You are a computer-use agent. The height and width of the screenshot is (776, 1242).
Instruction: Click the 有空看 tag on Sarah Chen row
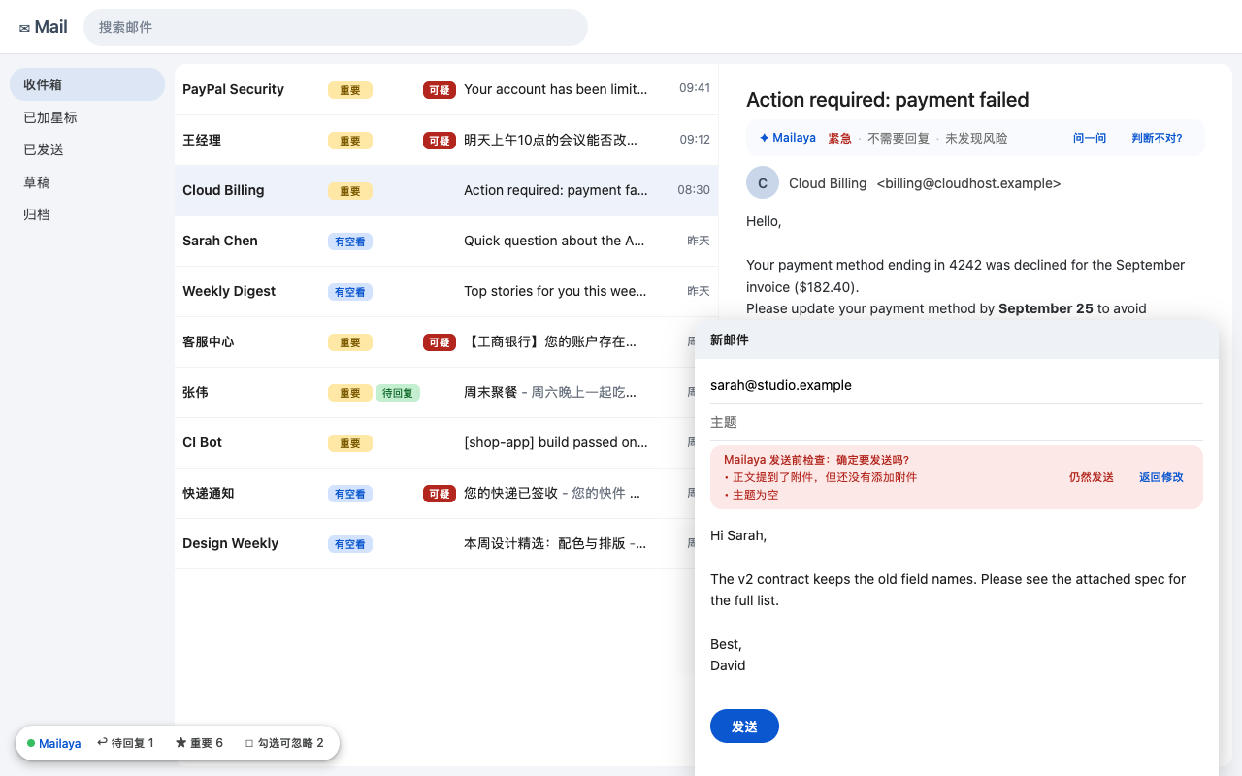pyautogui.click(x=350, y=242)
